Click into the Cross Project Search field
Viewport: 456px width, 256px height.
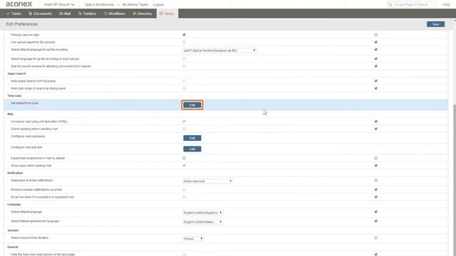click(x=411, y=4)
